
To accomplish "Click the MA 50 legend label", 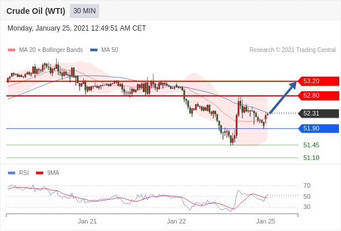I will (110, 50).
